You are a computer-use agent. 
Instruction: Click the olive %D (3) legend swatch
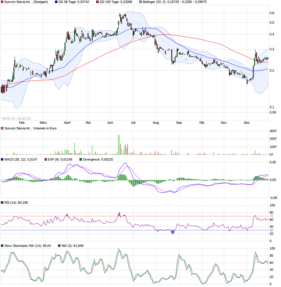[x=59, y=246]
